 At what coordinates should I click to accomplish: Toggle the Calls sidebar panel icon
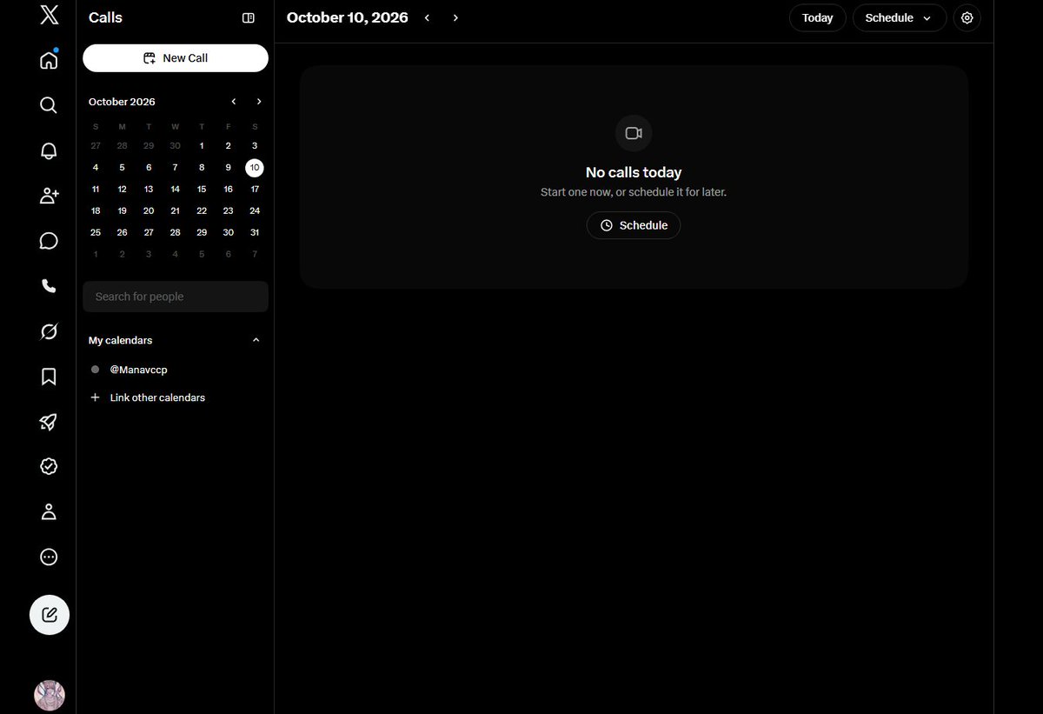click(x=248, y=17)
